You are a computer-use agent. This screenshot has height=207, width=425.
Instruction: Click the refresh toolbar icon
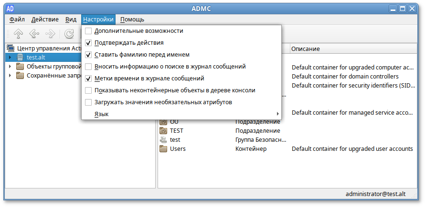coord(69,33)
